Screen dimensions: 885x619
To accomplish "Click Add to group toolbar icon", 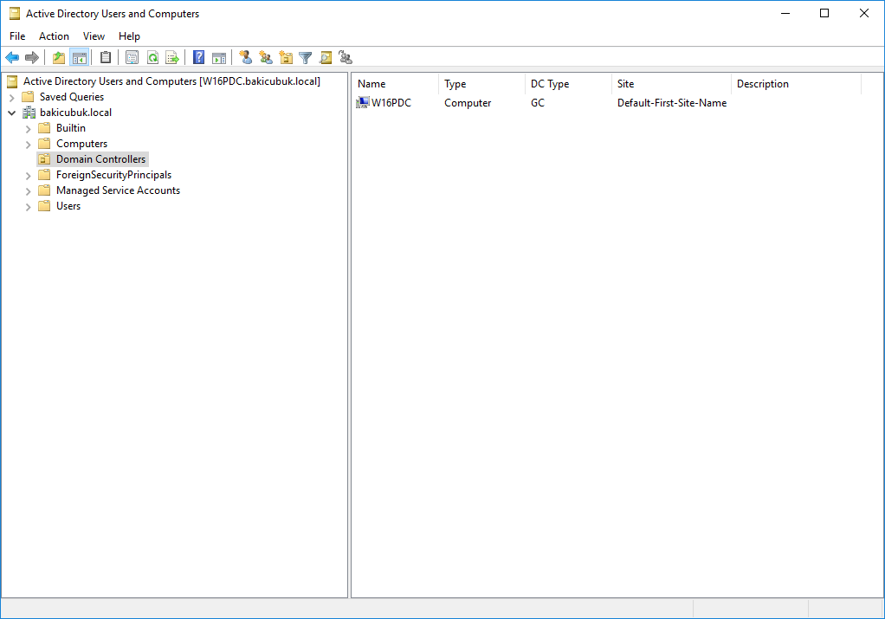I will coord(346,57).
